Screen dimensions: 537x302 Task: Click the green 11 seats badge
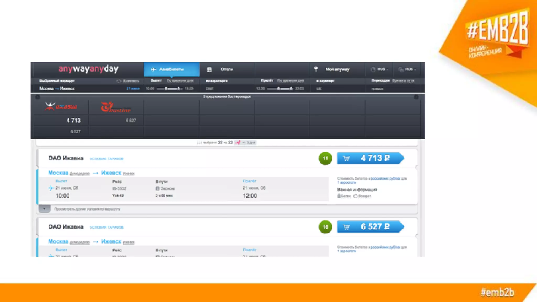[x=325, y=158]
